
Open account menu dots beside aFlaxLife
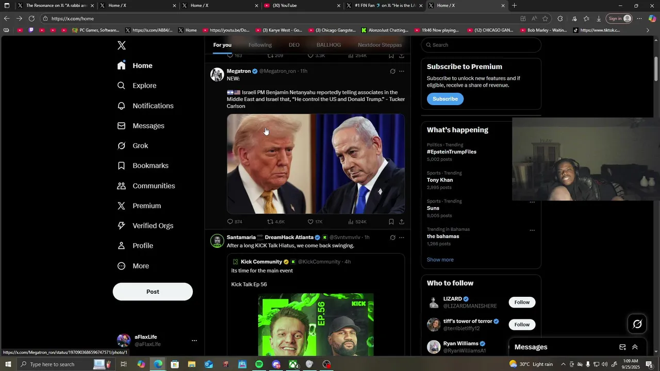point(194,341)
